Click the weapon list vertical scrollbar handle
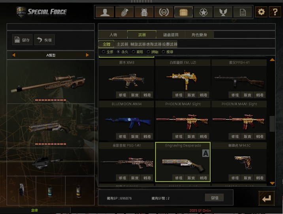Image resolution: width=283 pixels, height=214 pixels. coord(272,124)
